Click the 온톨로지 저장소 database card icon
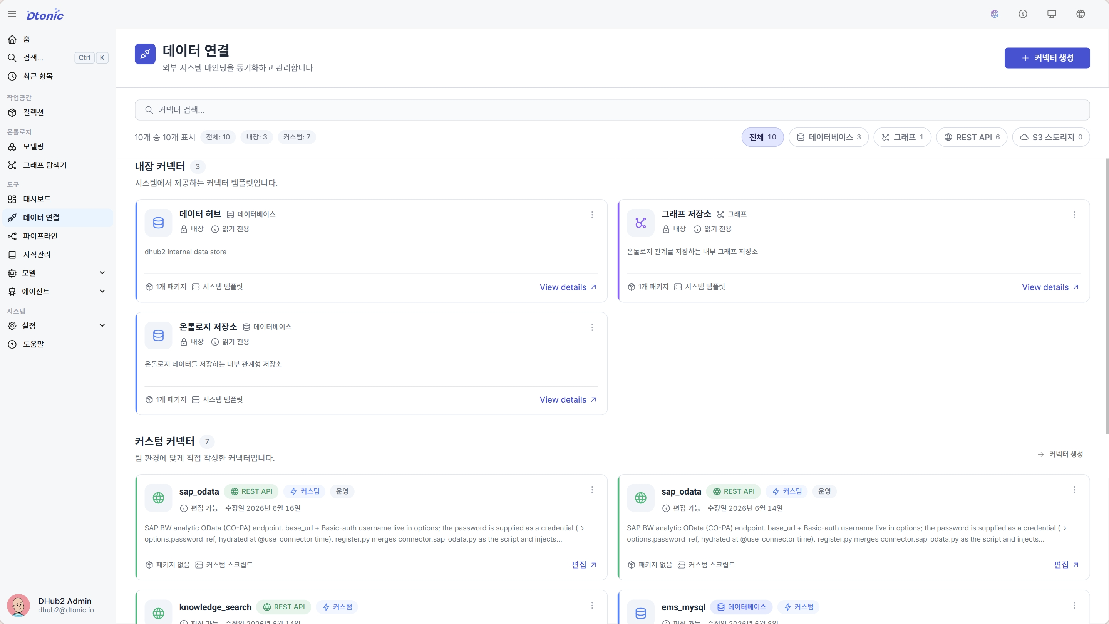Image resolution: width=1109 pixels, height=624 pixels. pos(158,335)
